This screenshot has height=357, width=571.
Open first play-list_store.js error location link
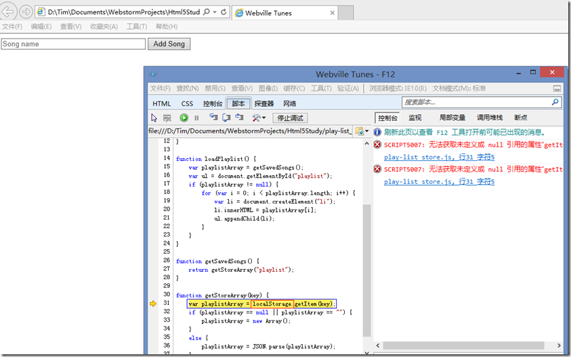(439, 157)
